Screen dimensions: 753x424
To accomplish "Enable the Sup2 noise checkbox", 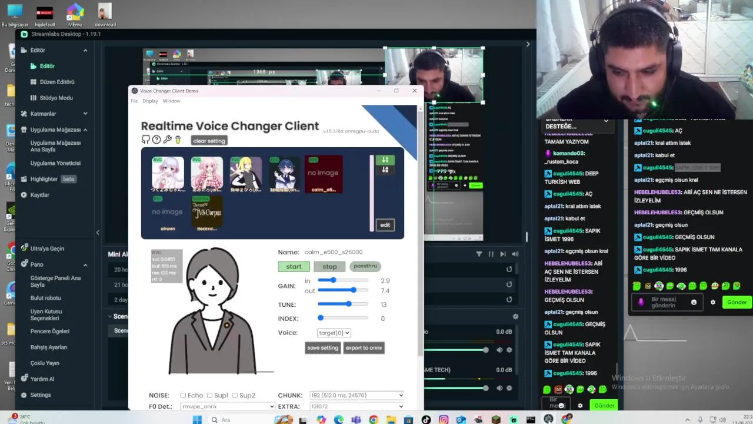I will pos(235,396).
